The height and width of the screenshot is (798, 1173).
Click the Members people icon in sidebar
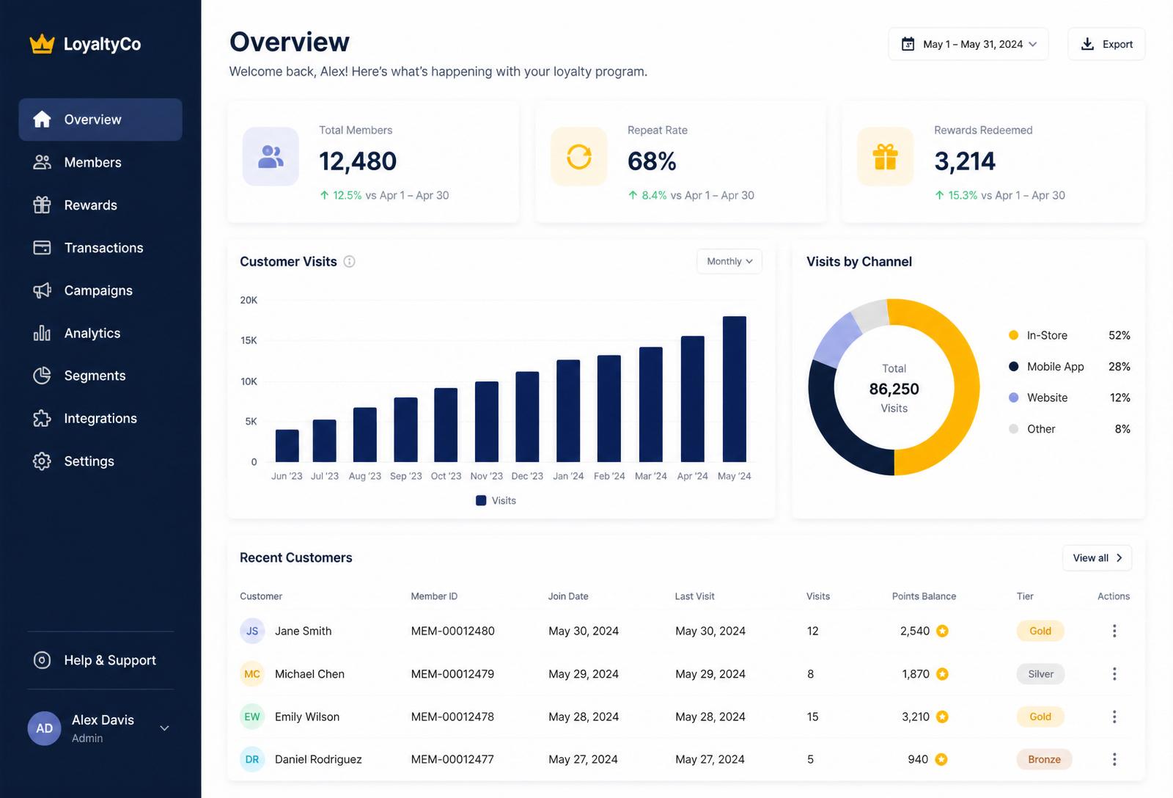[42, 162]
